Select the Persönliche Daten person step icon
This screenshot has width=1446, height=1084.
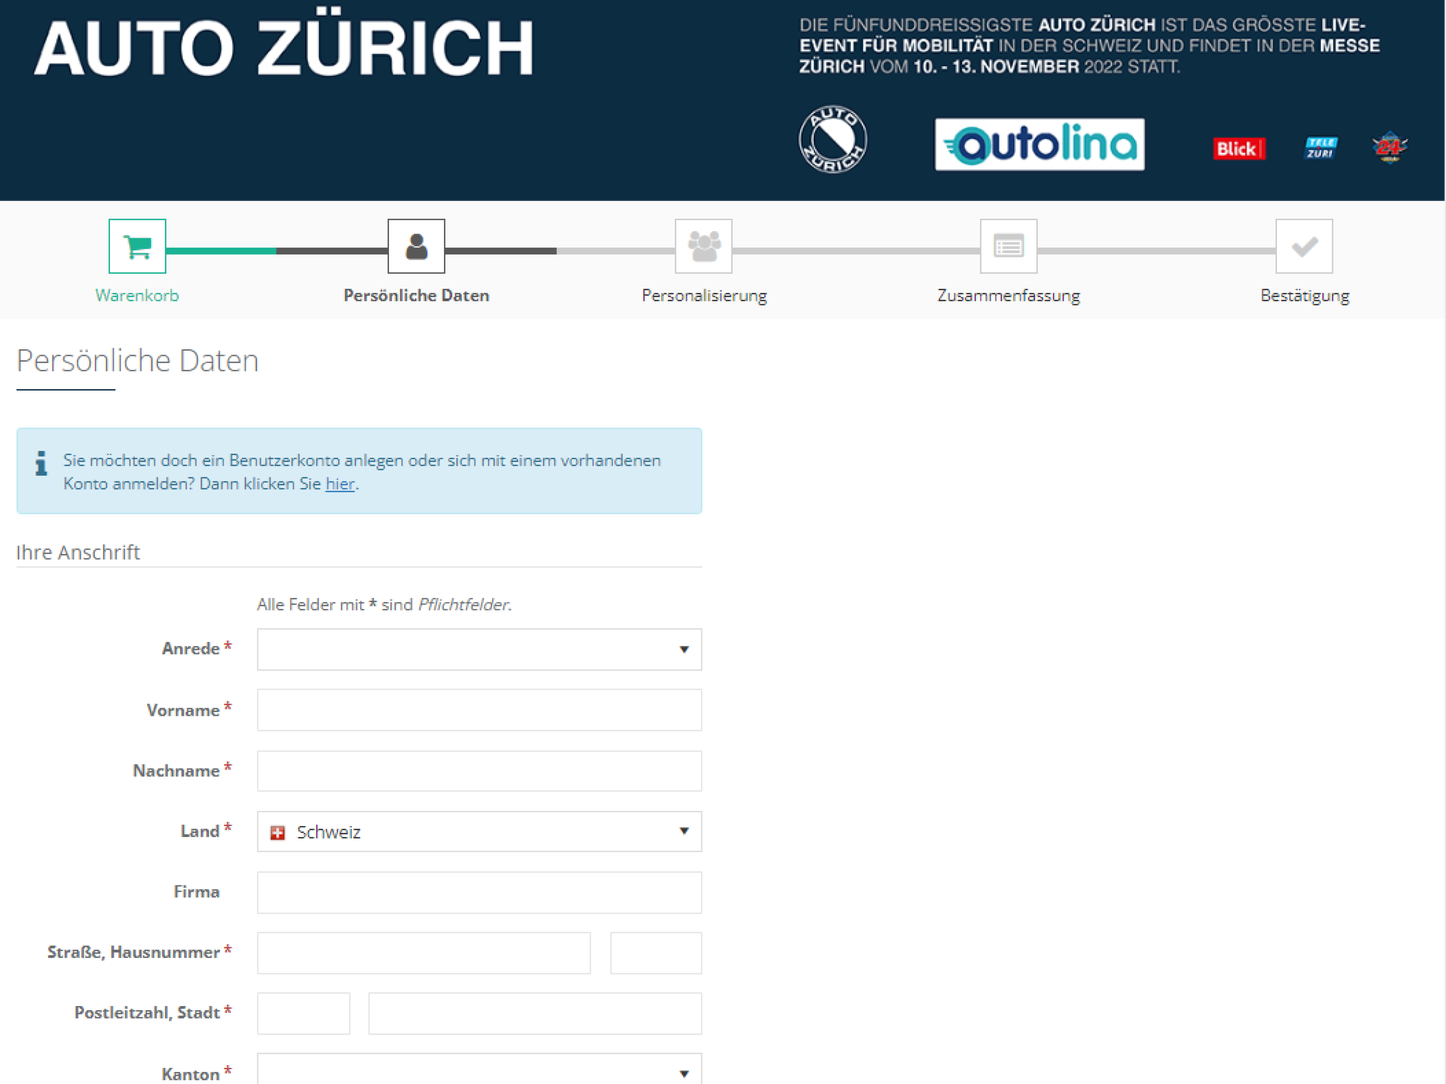coord(416,246)
